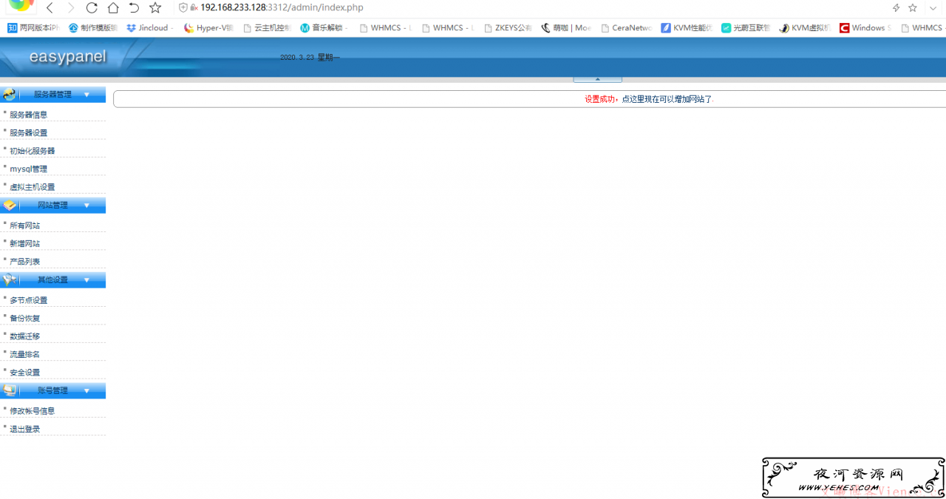
Task: Click the browser forward arrow
Action: [x=71, y=7]
